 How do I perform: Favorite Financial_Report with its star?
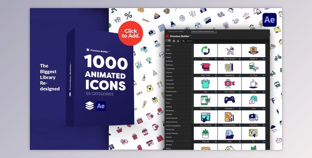[240, 125]
